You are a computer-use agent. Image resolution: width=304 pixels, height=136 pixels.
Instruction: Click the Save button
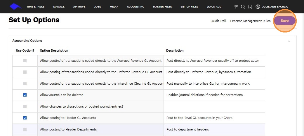click(x=284, y=21)
